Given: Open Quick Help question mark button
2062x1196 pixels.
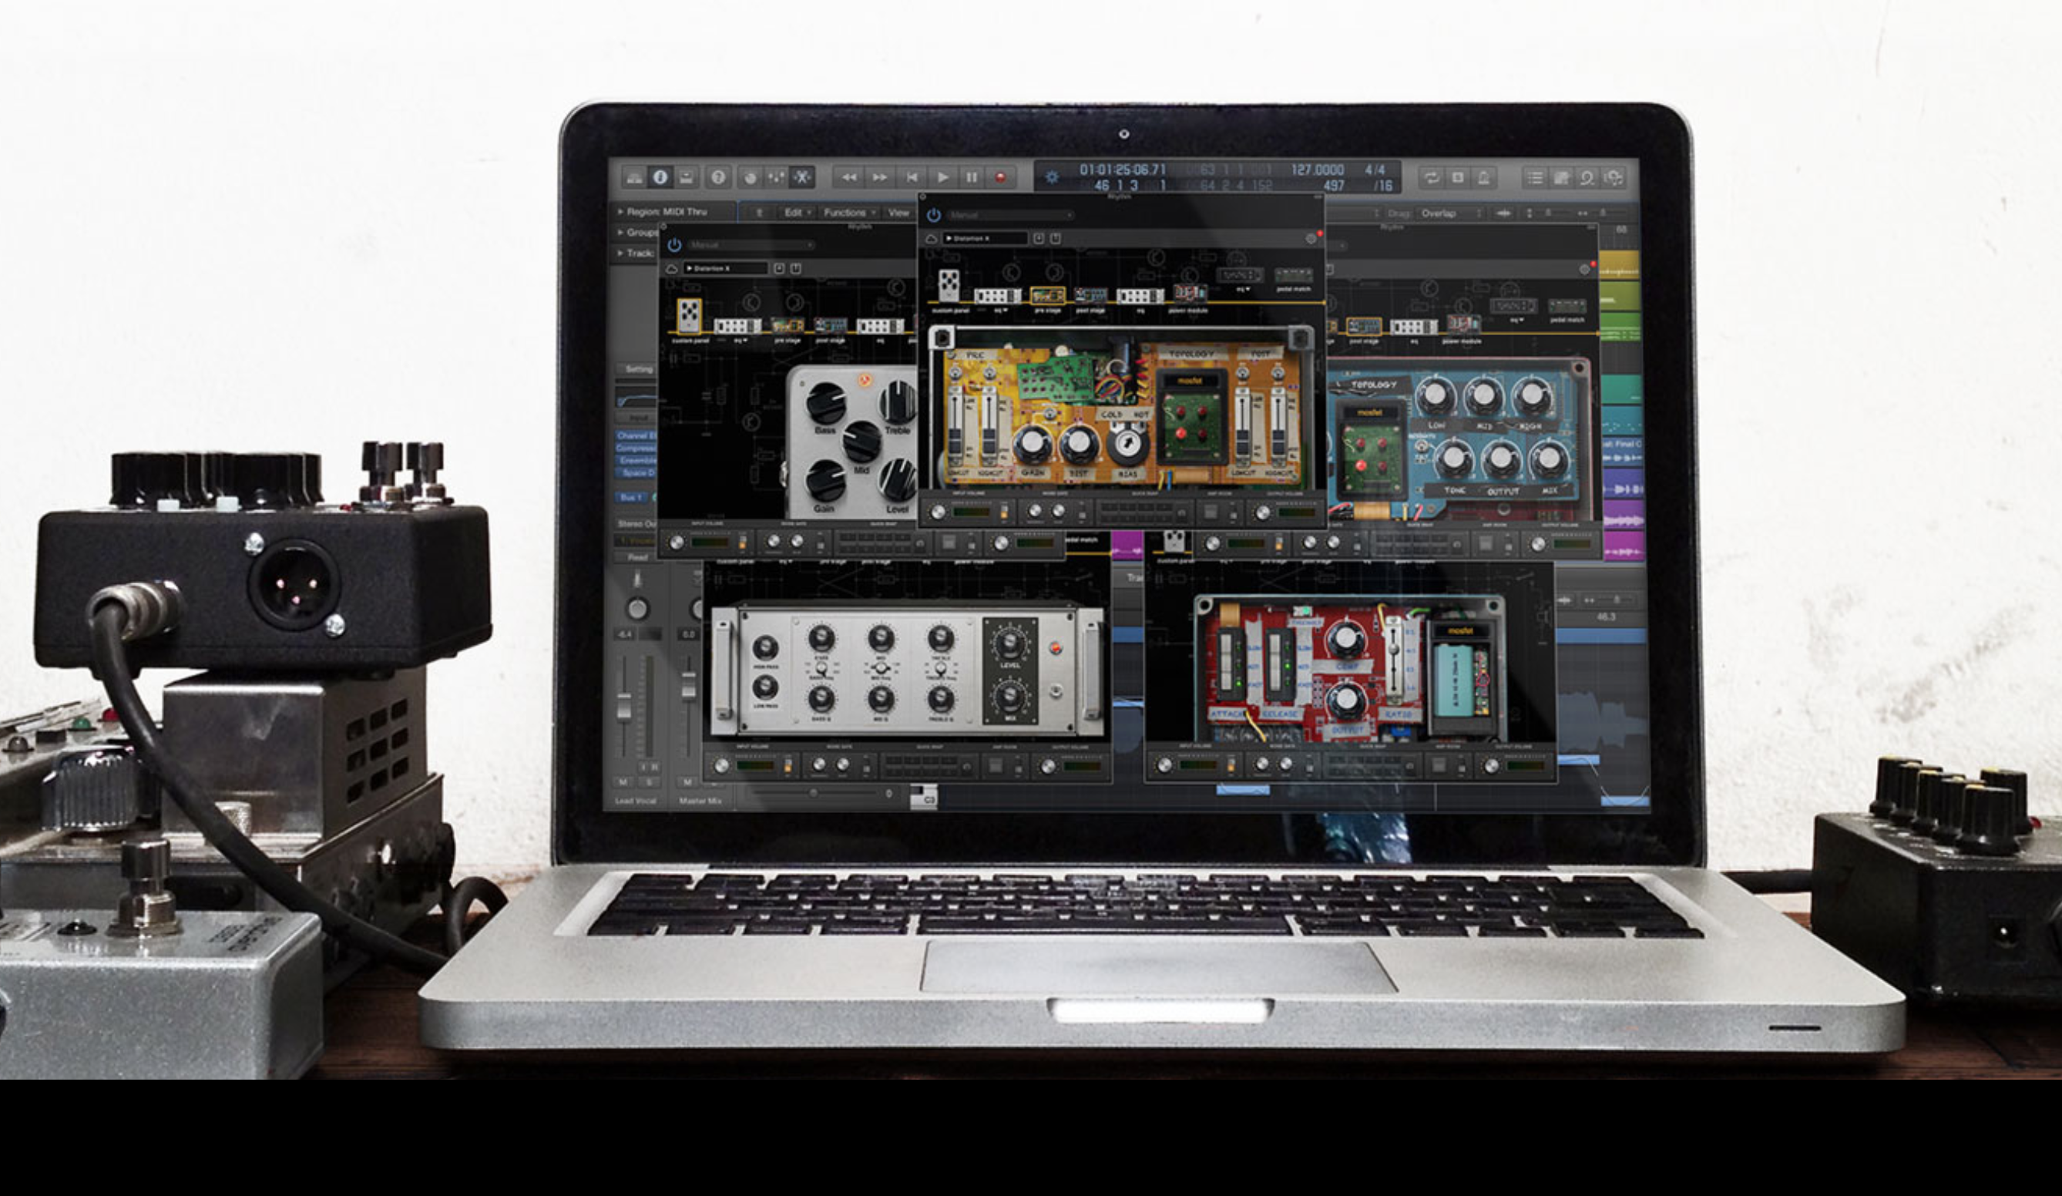Looking at the screenshot, I should pos(718,176).
